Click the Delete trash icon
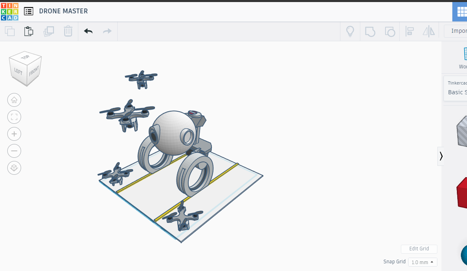The height and width of the screenshot is (271, 467). (68, 31)
